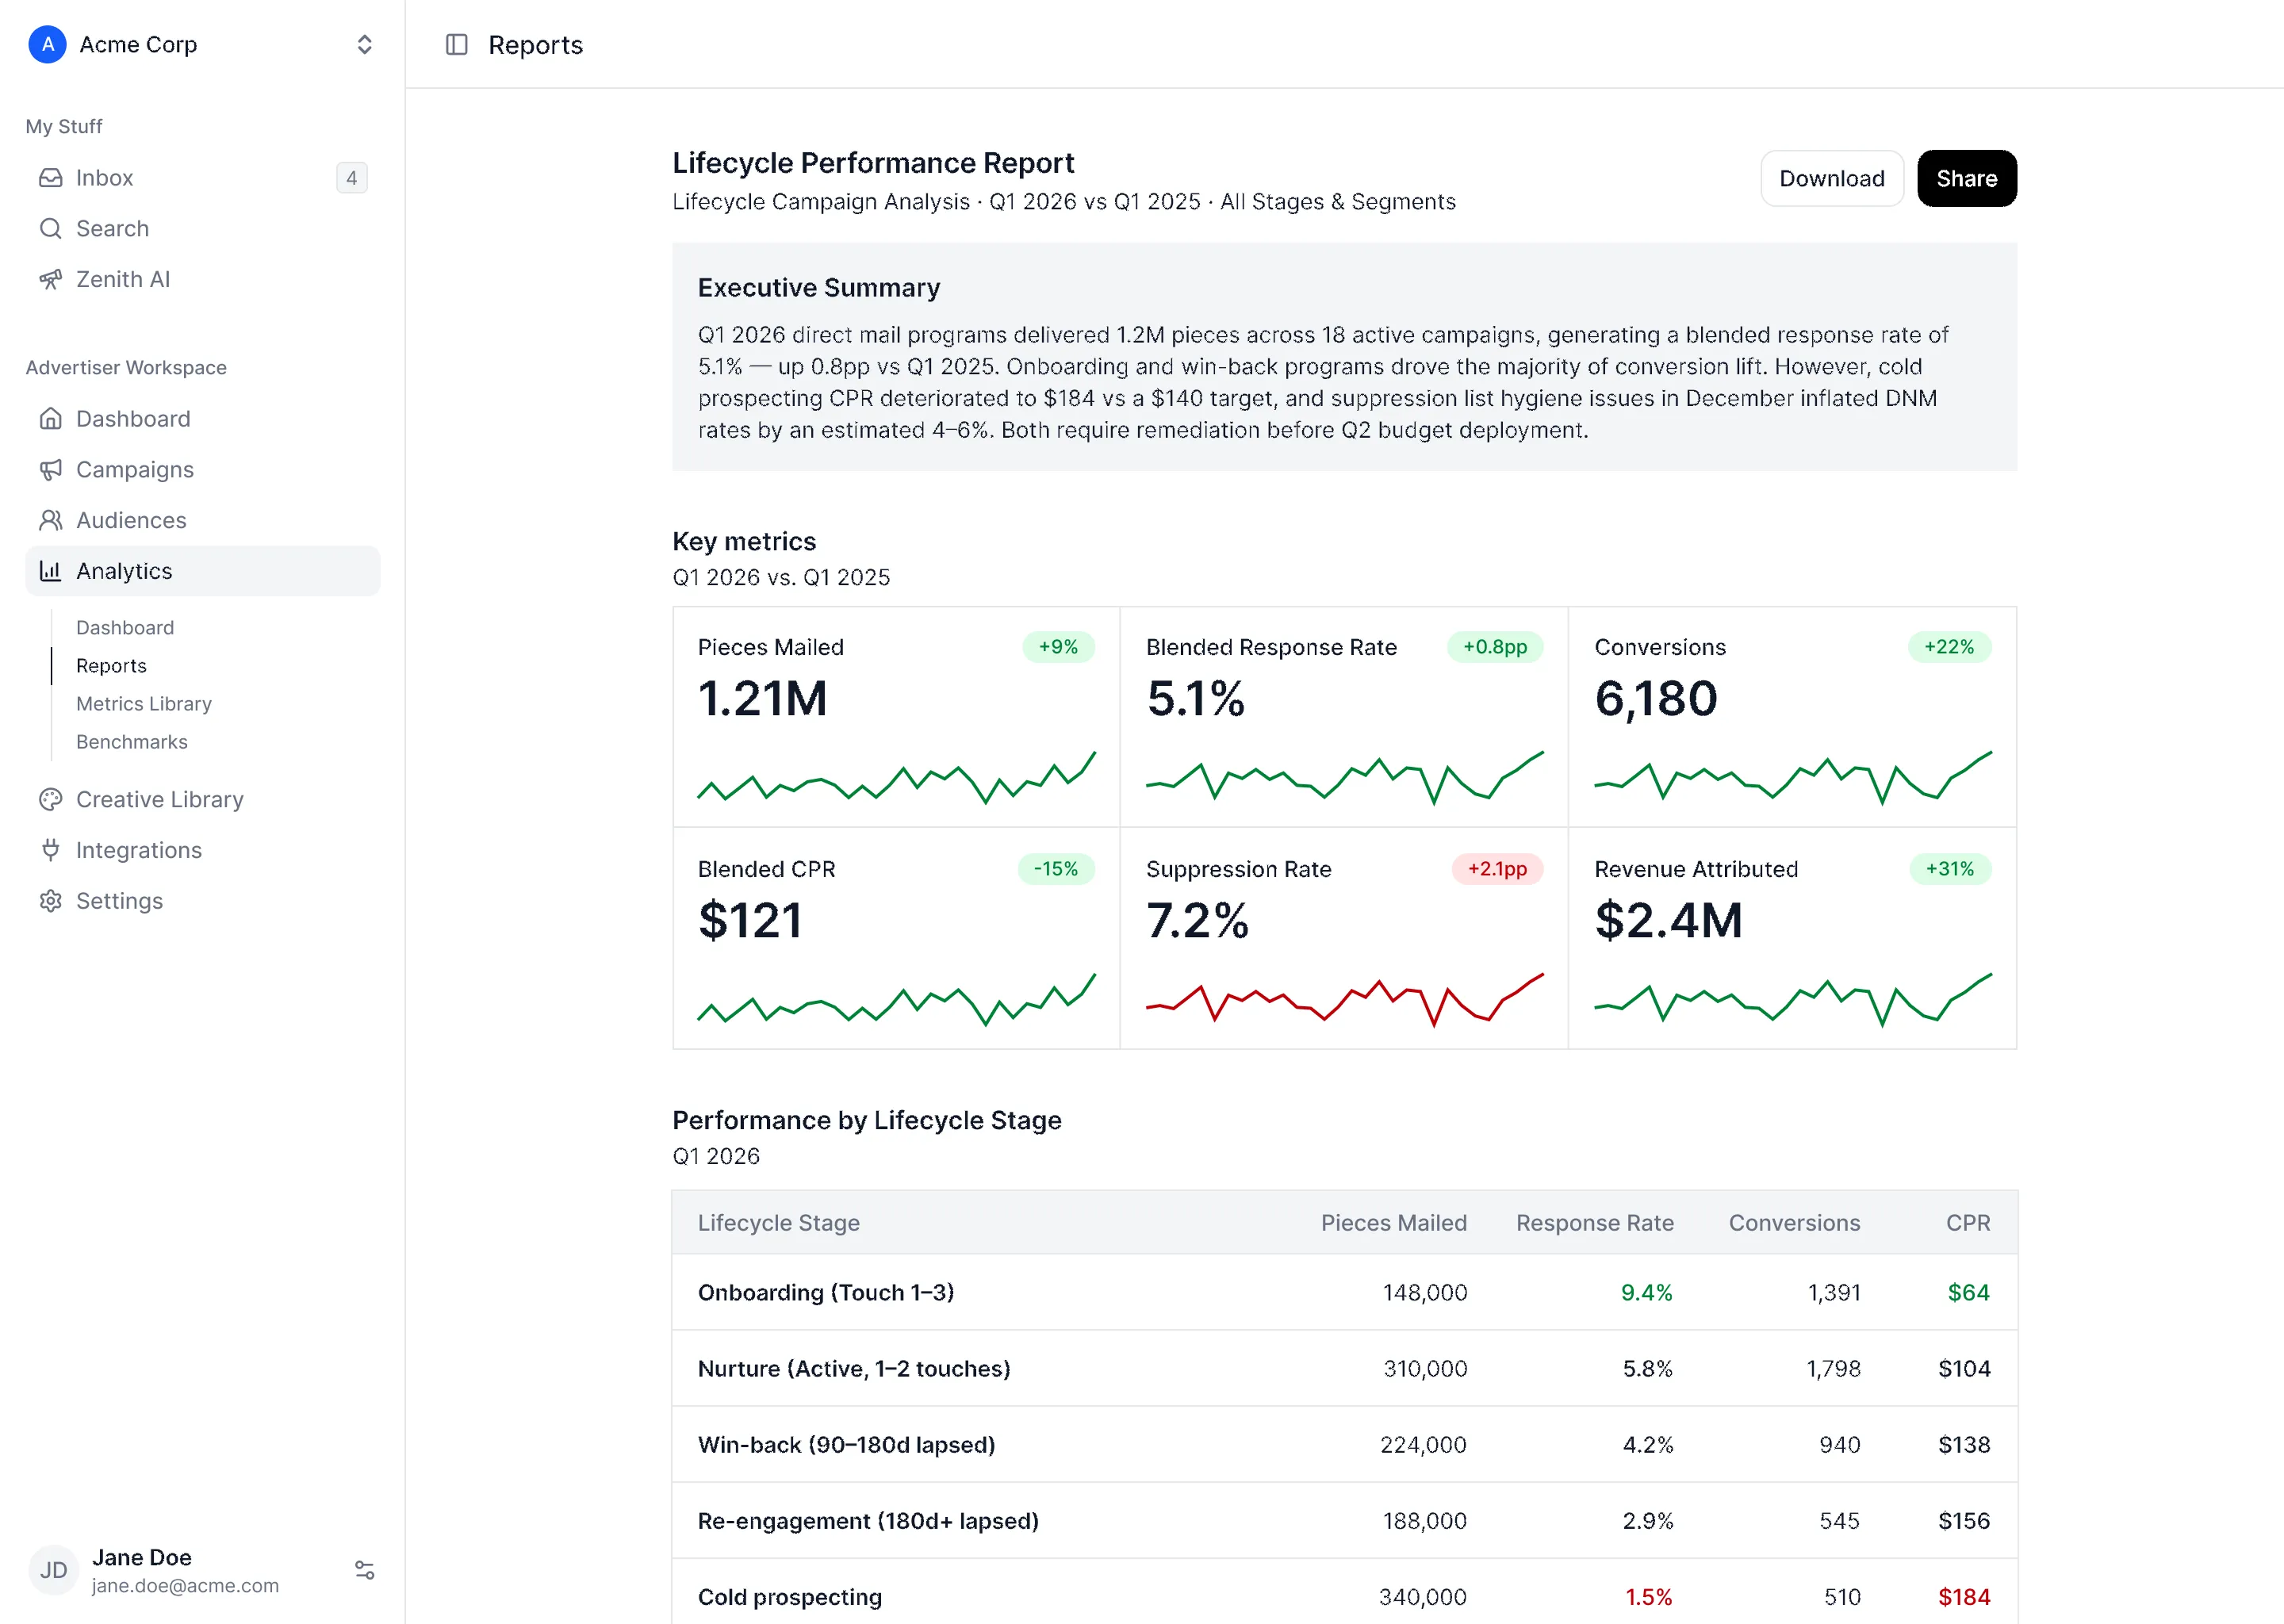This screenshot has width=2284, height=1624.
Task: Open Metrics Library in sidebar
Action: coord(144,703)
